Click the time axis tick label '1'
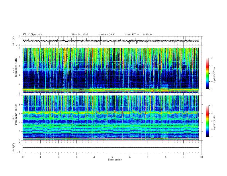Image resolution: width=227 pixels, height=176 pixels. coord(40,157)
